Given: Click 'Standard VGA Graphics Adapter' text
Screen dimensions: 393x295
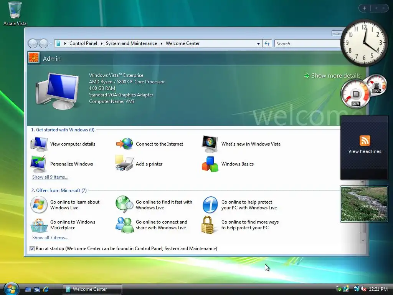Looking at the screenshot, I should pos(121,95).
